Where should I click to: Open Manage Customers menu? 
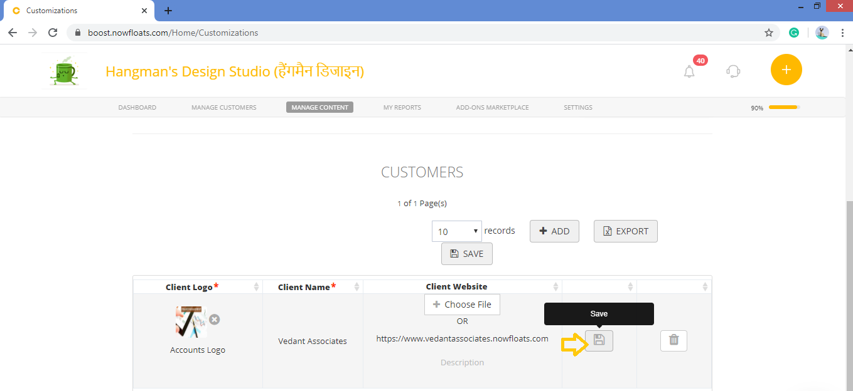click(x=224, y=107)
